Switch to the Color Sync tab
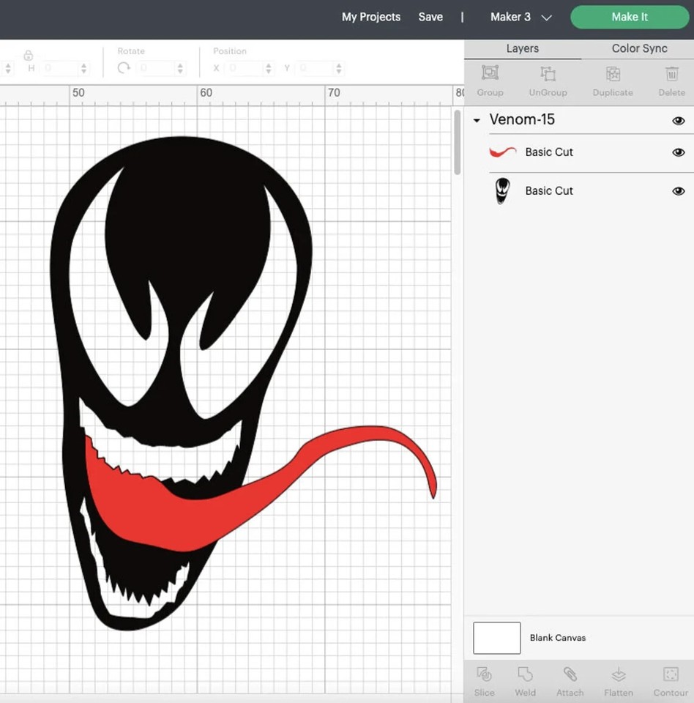Image resolution: width=694 pixels, height=703 pixels. pos(638,48)
